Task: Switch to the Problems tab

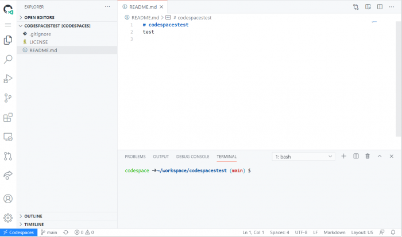Action: point(135,157)
